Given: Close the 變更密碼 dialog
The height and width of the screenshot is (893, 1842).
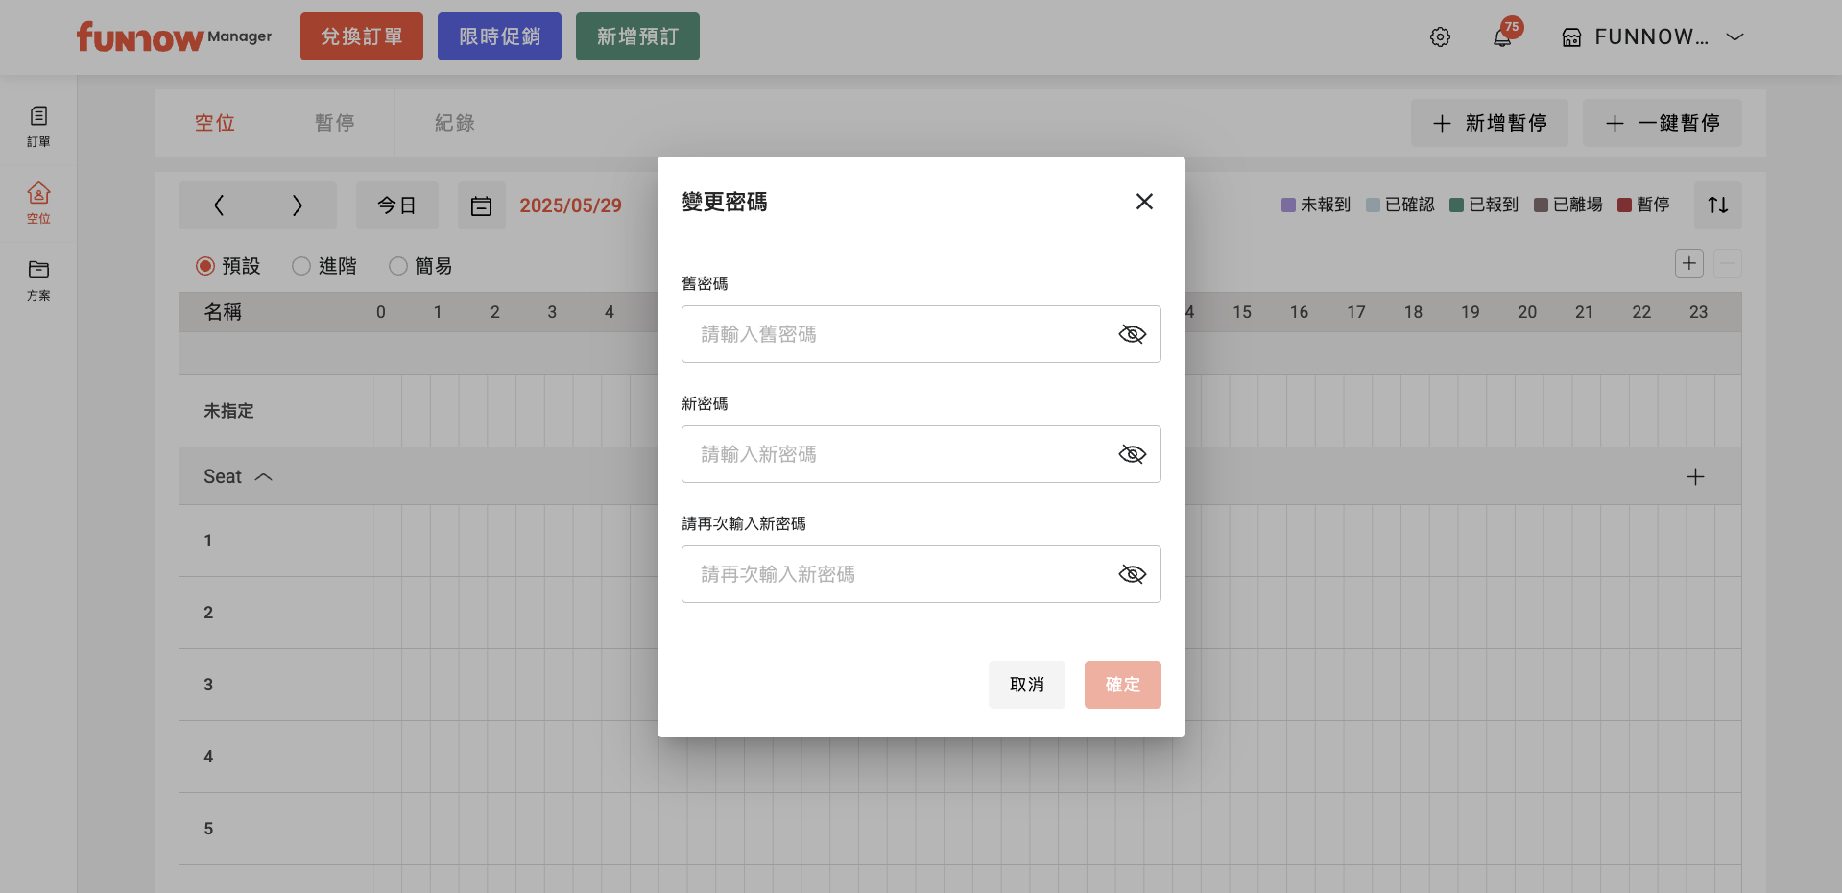Looking at the screenshot, I should tap(1144, 202).
